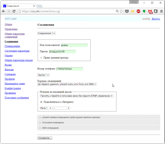Expand µGuard сетевое оповещение section

click(x=99, y=117)
